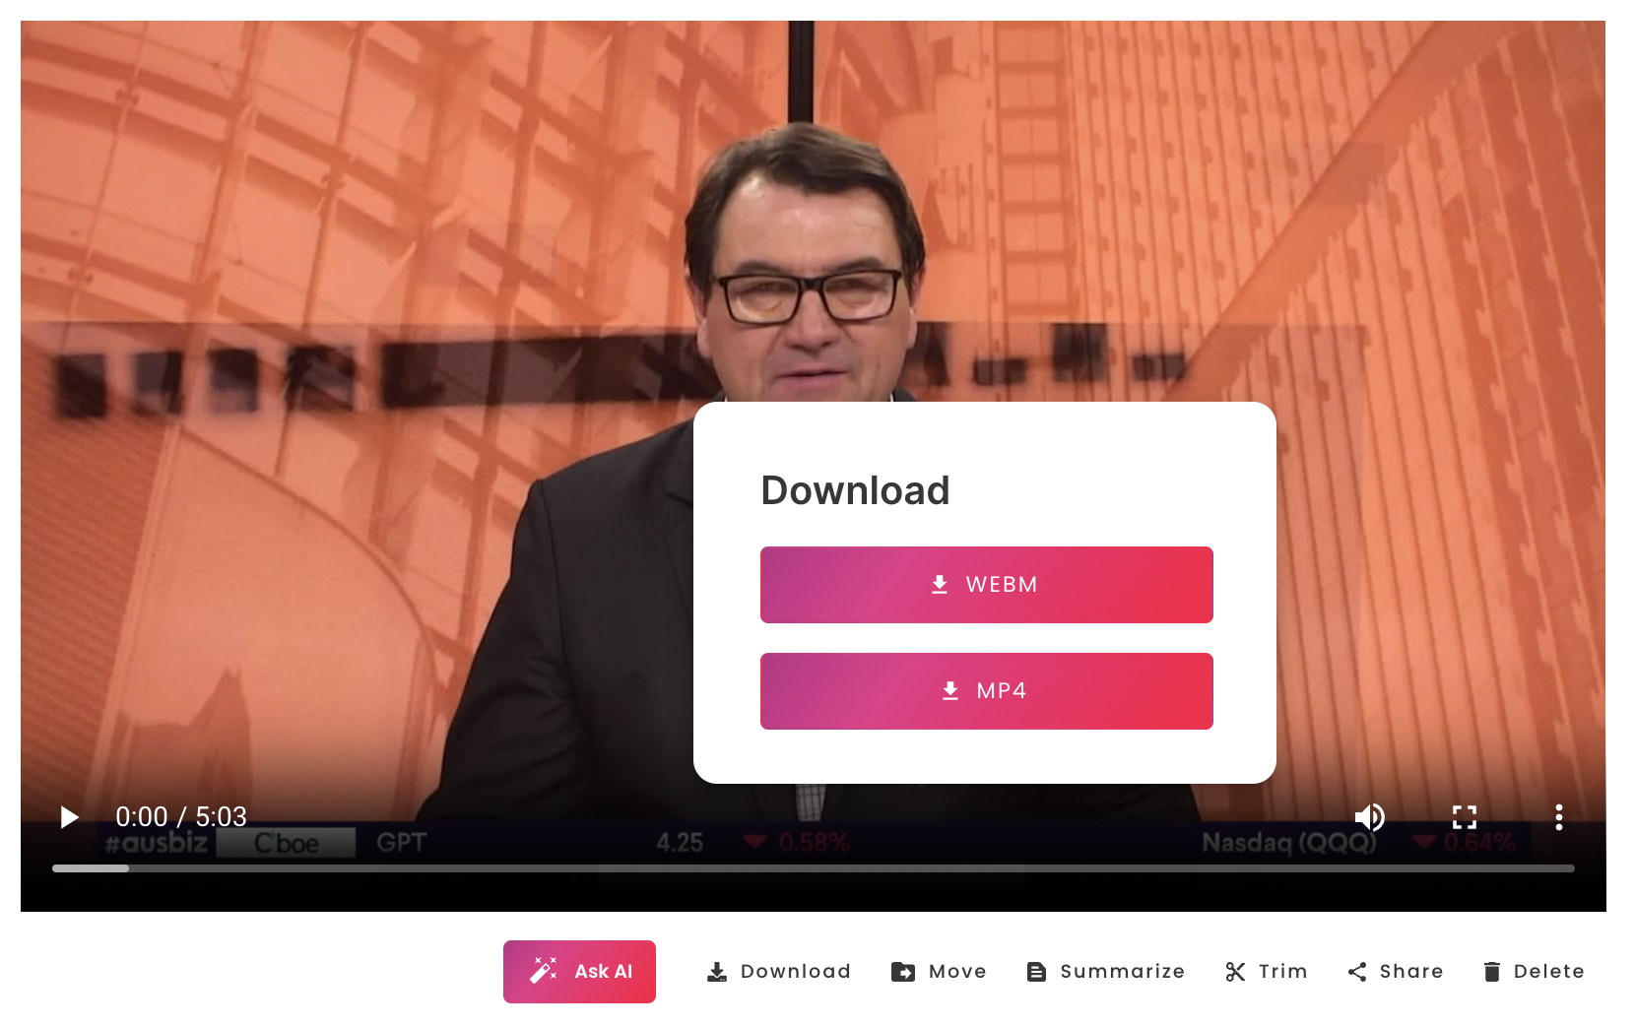
Task: Click the Trim scissors icon
Action: tap(1235, 972)
